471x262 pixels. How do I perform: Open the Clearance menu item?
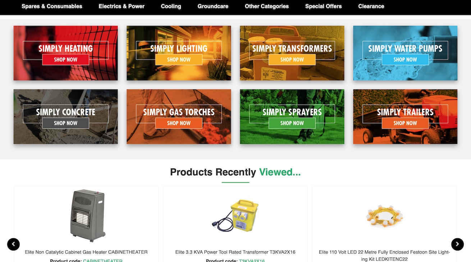click(x=371, y=6)
